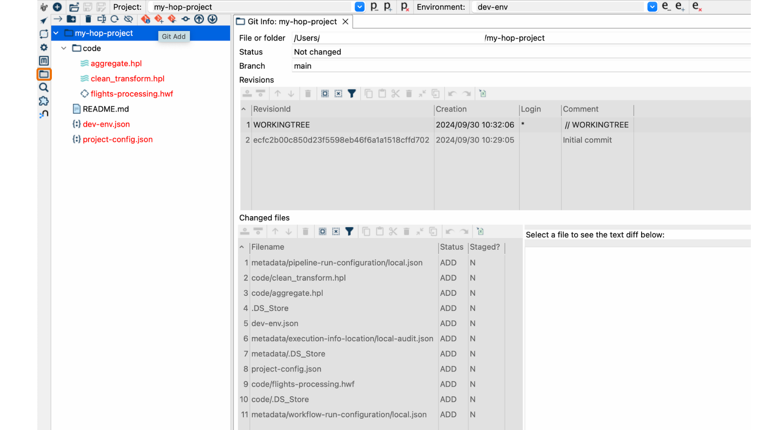Select code/clean_transform.hpl in Changed files
Screen dimensions: 766x430
pos(298,278)
